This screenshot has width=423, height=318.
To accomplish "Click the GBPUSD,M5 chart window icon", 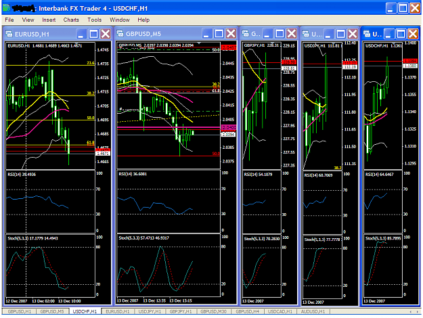I will coord(120,33).
